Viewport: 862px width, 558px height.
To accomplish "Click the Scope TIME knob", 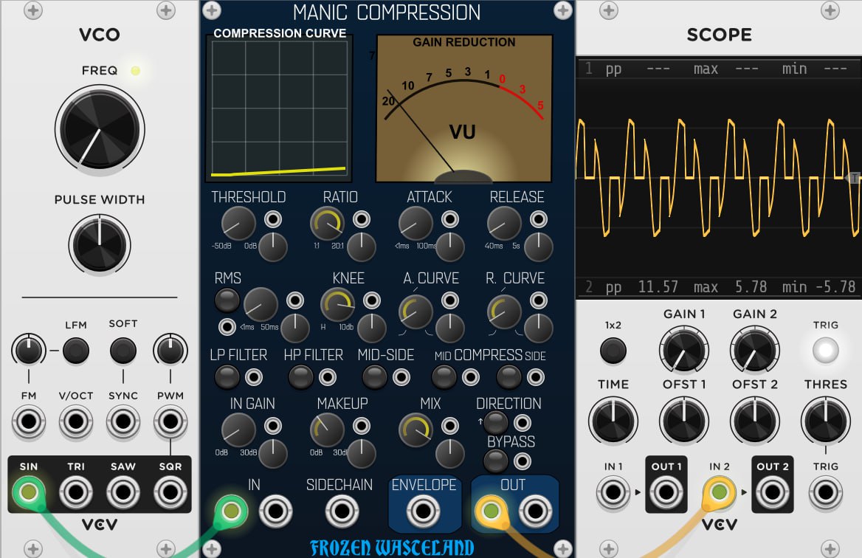I will pyautogui.click(x=613, y=421).
